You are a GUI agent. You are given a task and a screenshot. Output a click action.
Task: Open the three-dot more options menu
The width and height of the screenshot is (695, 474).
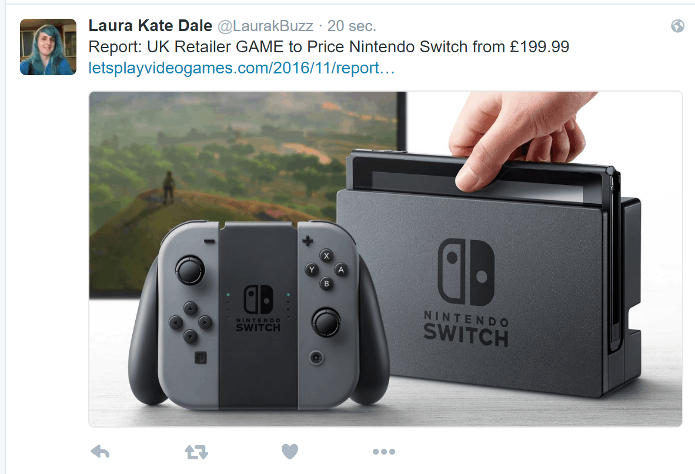coord(384,452)
